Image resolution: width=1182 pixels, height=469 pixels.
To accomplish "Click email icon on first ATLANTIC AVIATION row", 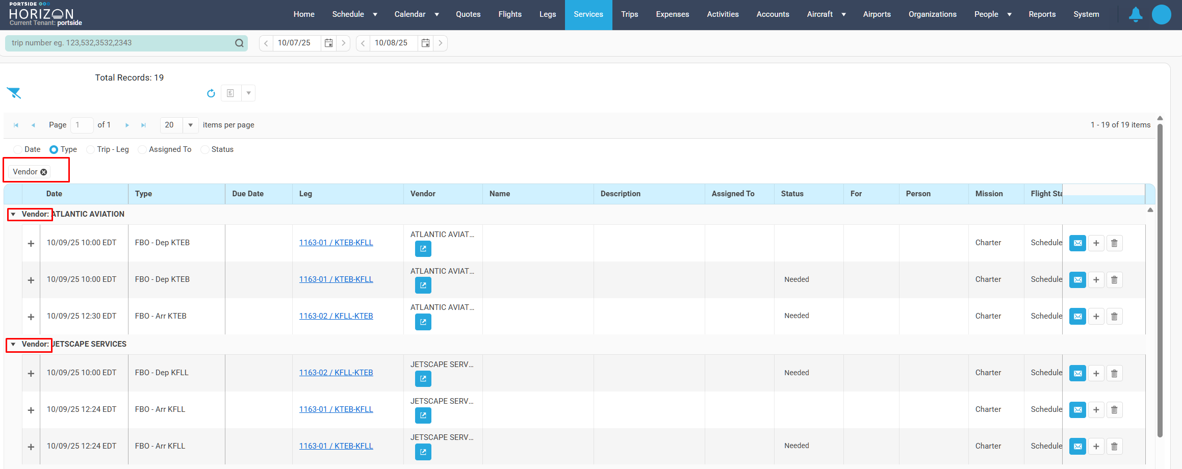I will click(x=1077, y=243).
